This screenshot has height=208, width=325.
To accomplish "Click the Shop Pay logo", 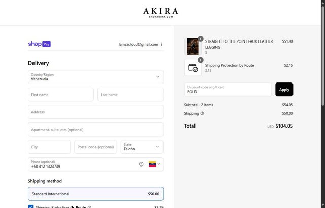I will pyautogui.click(x=40, y=44).
